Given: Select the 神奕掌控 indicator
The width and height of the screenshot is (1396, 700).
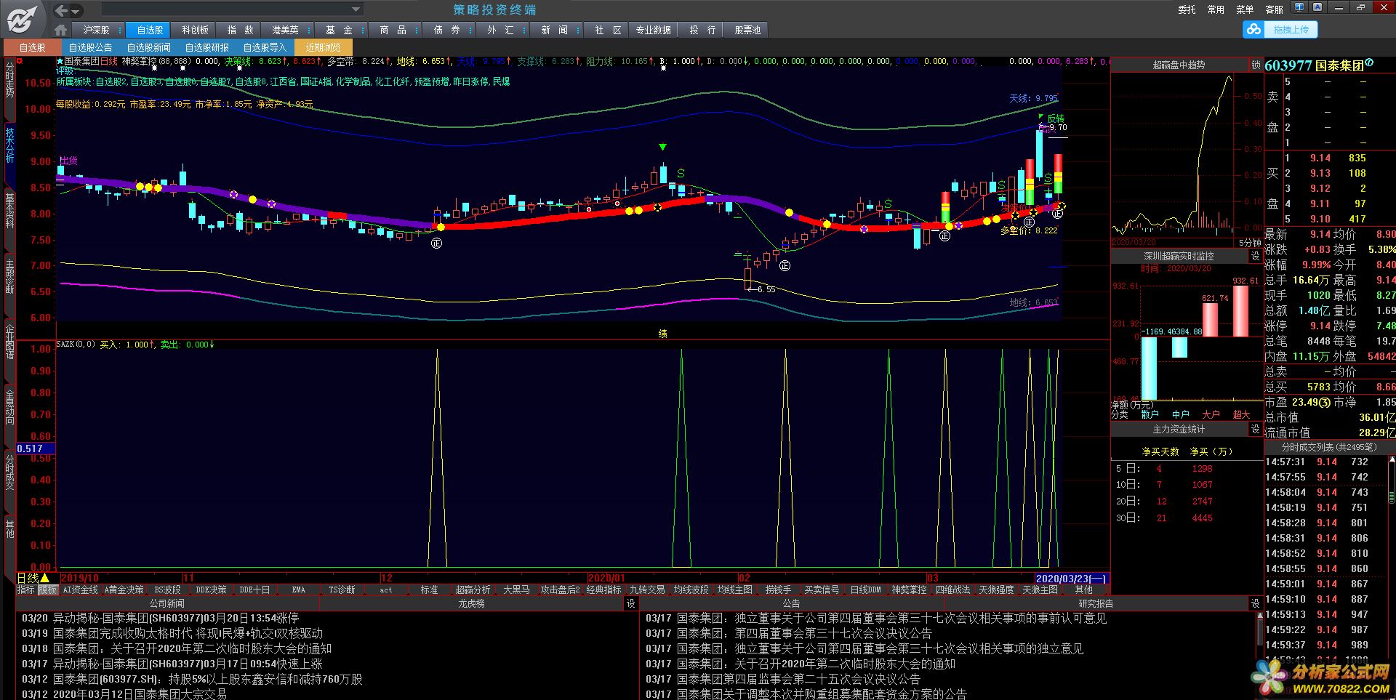Looking at the screenshot, I should [x=909, y=590].
